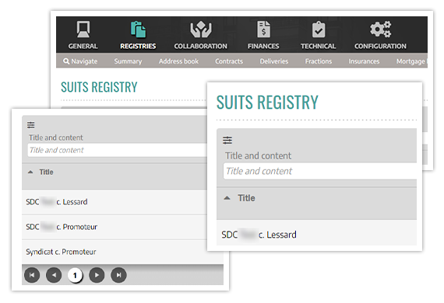Open the Configuration gears icon
The height and width of the screenshot is (303, 444).
[x=380, y=30]
